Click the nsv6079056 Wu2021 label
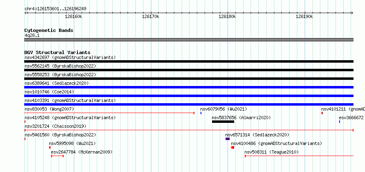 pos(224,109)
